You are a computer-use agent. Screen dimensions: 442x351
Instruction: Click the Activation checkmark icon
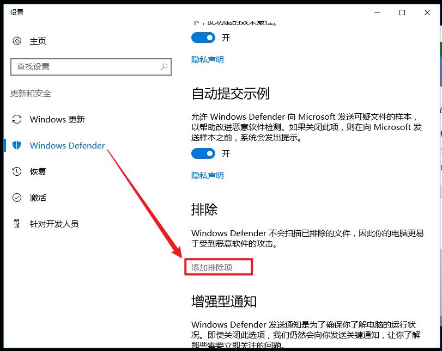point(17,198)
